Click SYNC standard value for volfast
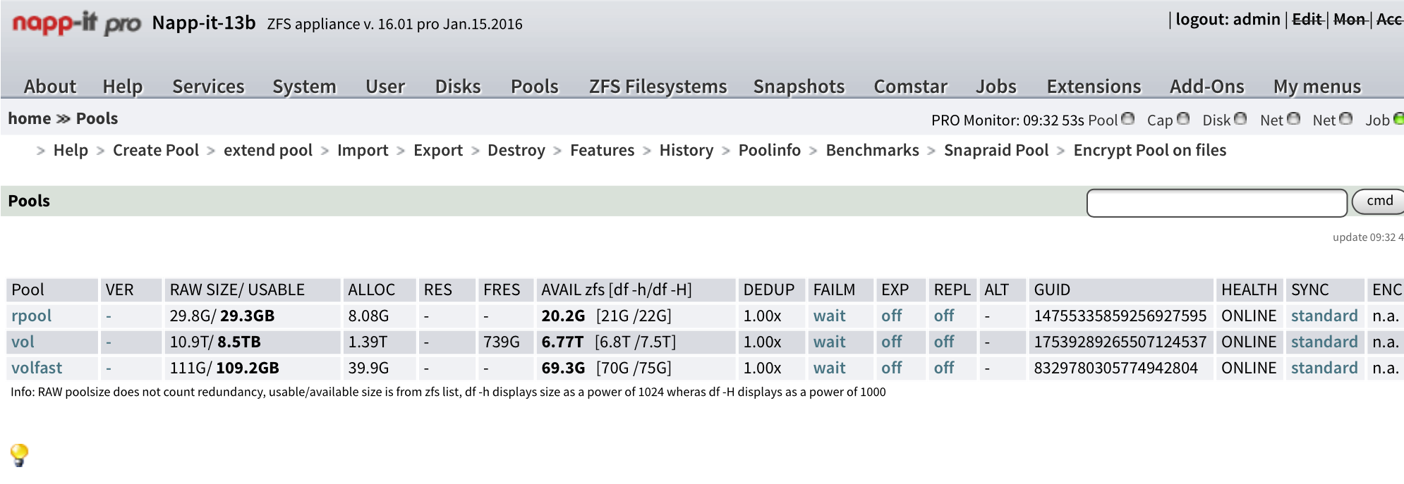 tap(1324, 368)
